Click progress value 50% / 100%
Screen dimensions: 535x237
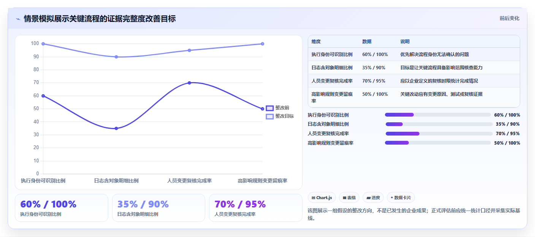point(507,143)
